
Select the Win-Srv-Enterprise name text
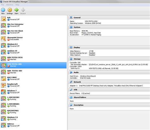pyautogui.click(x=15, y=24)
